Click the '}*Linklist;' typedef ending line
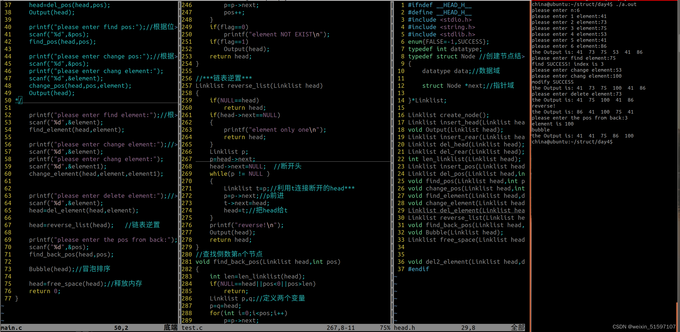Screen dimensions: 680x332 point(427,101)
